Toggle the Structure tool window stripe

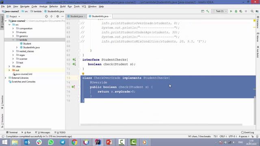pyautogui.click(x=2, y=120)
